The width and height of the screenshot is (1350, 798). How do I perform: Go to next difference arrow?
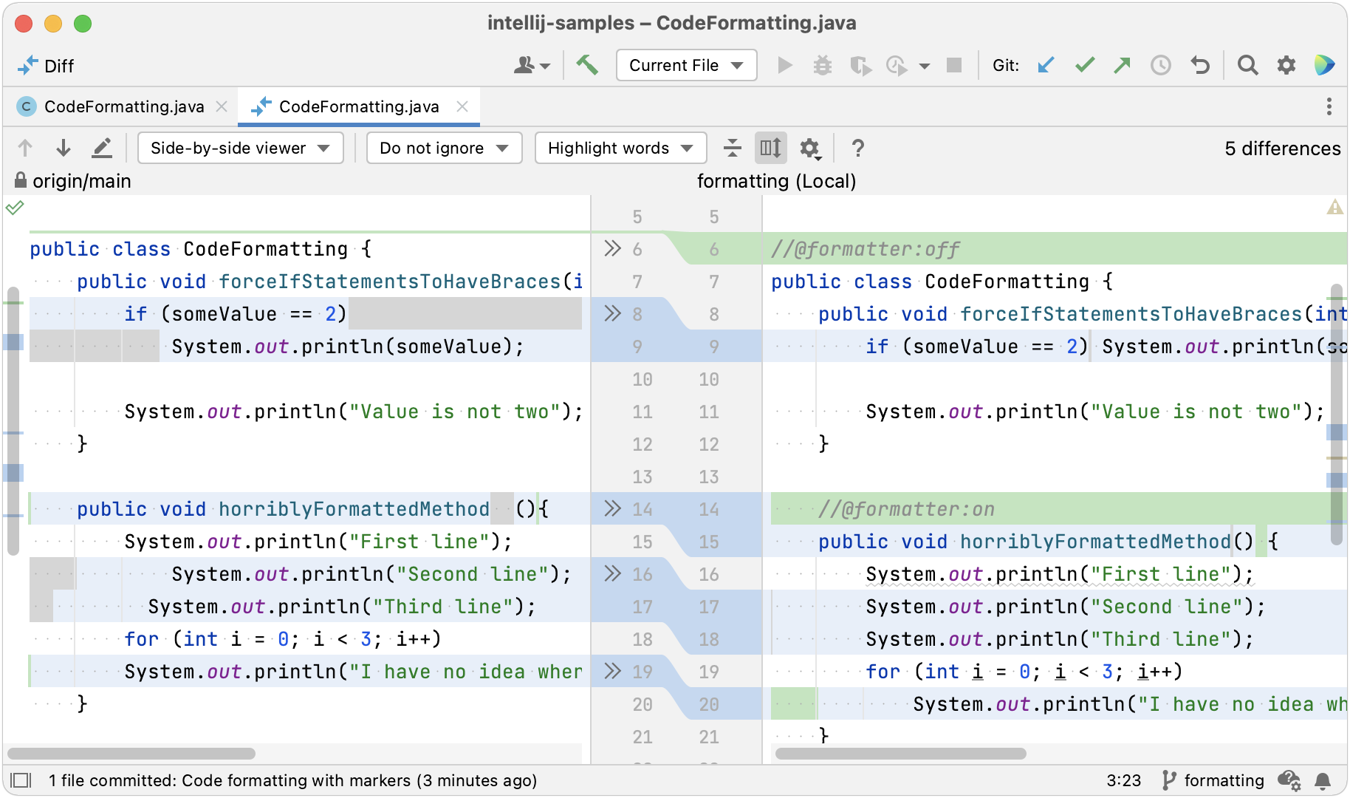click(x=64, y=148)
